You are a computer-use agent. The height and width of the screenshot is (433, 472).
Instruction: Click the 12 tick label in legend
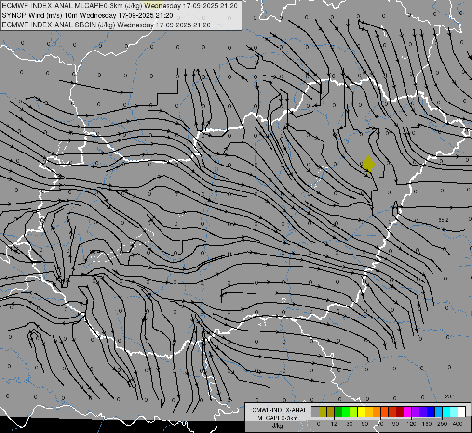[334, 424]
